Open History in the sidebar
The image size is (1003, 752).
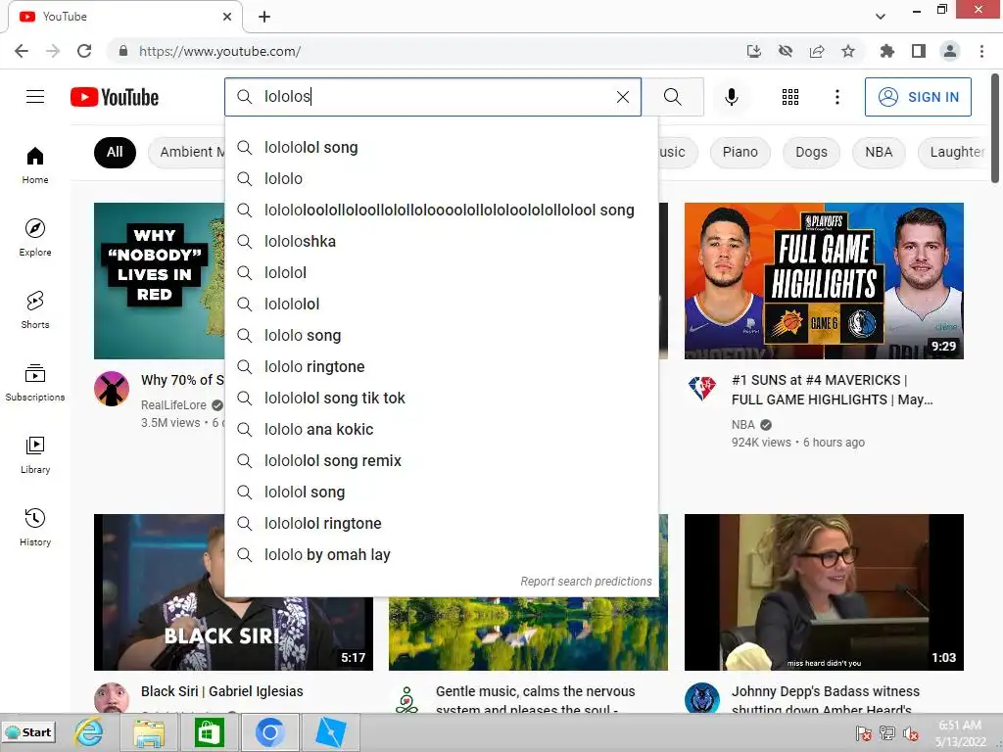35,528
